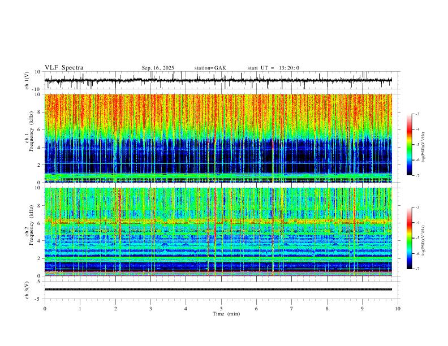The height and width of the screenshot is (346, 448).
Task: Click the upper PSD colorbar beside ch.1
Action: click(409, 145)
